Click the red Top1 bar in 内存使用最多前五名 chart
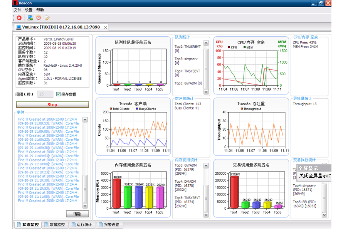The height and width of the screenshot is (229, 343). pos(117,194)
